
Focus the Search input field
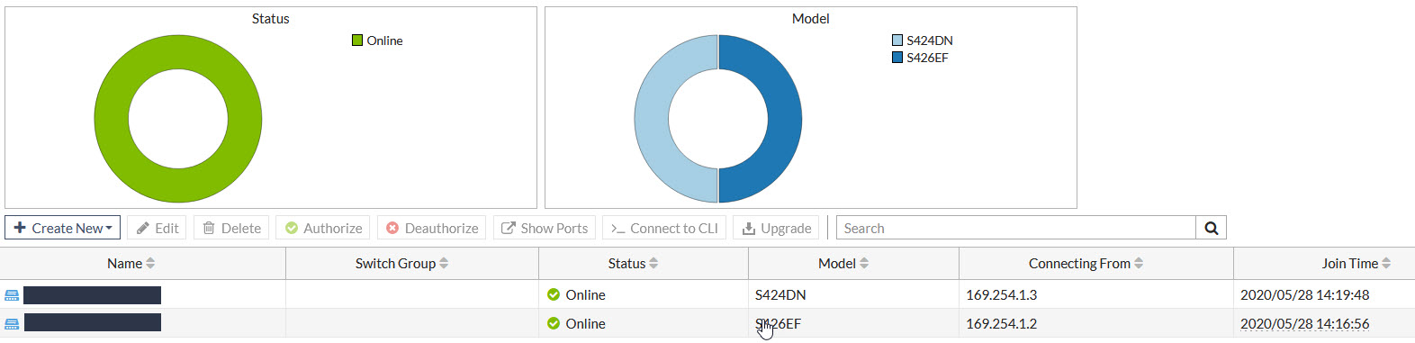pos(1016,228)
